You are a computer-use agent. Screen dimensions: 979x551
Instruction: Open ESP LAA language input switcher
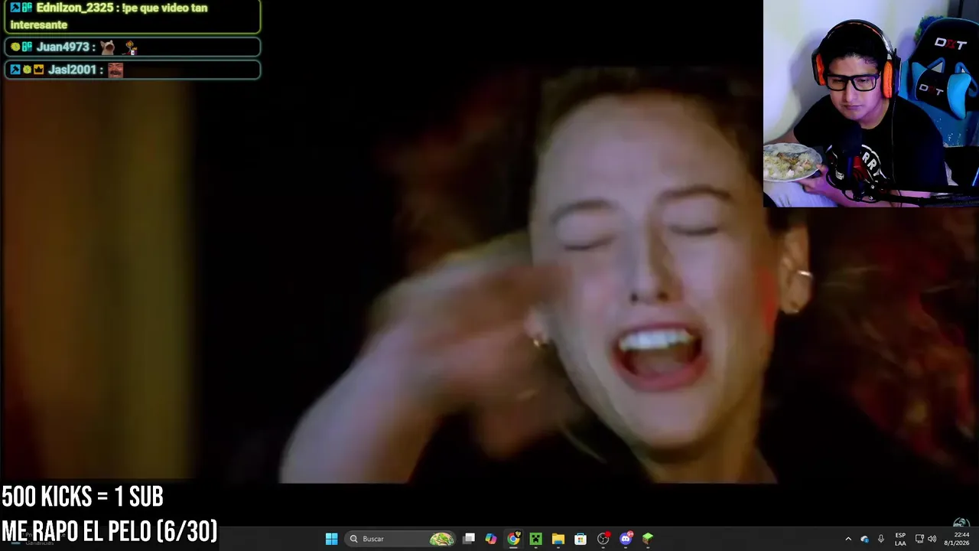pos(900,539)
